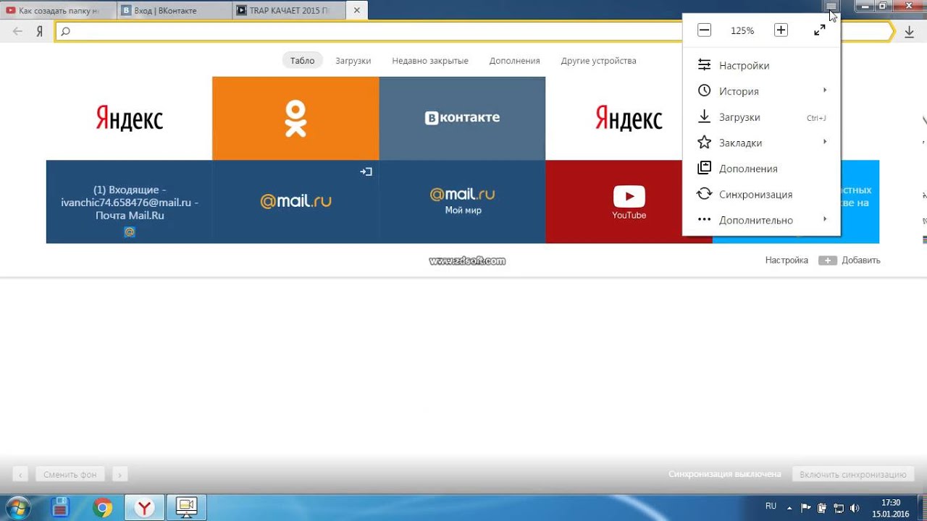Image resolution: width=927 pixels, height=521 pixels.
Task: Open the YouTube tile
Action: (614, 202)
